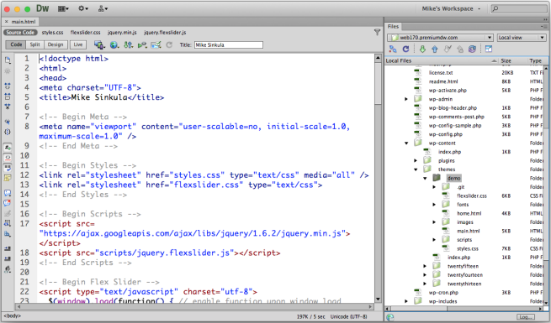Image resolution: width=551 pixels, height=323 pixels.
Task: Click the Expand Files panel icon
Action: [489, 49]
